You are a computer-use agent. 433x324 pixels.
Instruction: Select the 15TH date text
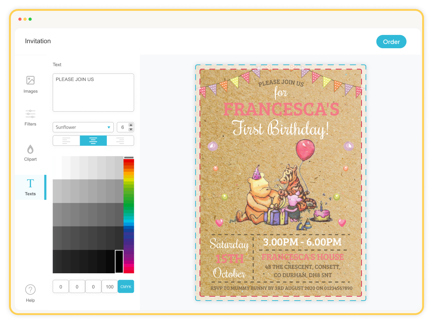(x=229, y=259)
